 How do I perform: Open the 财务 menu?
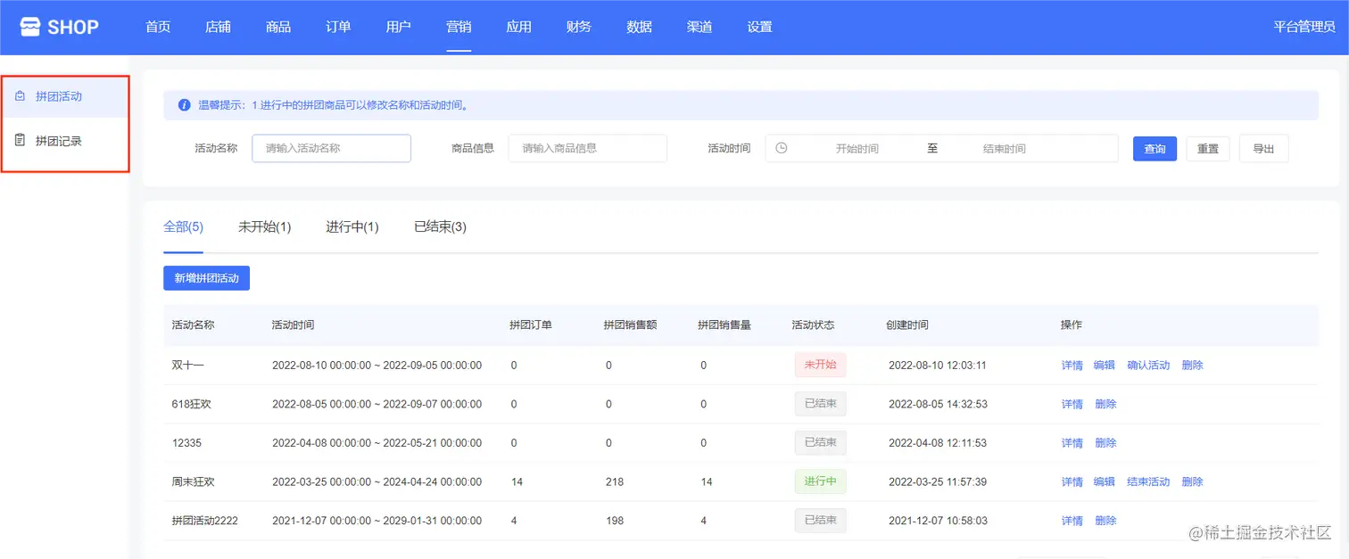579,27
